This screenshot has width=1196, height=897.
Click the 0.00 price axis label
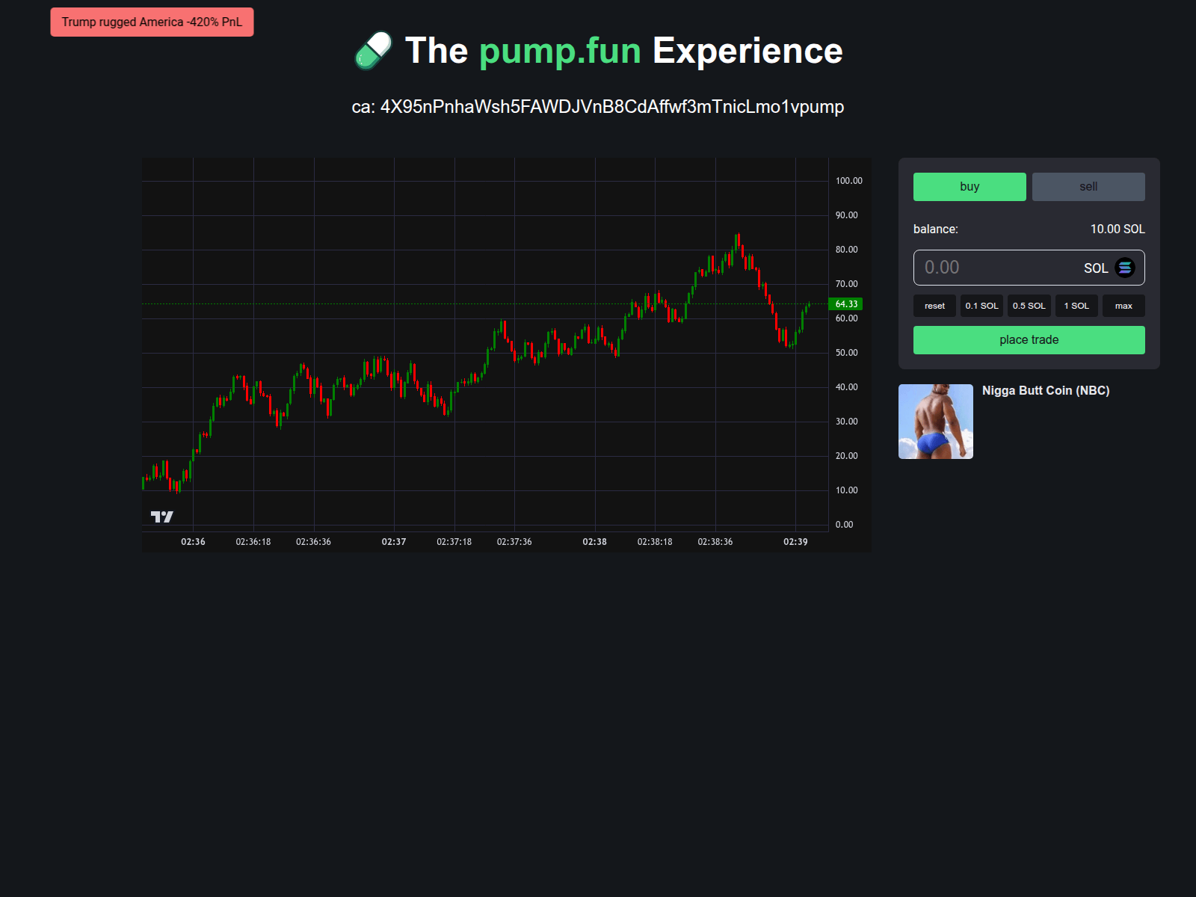[x=845, y=525]
